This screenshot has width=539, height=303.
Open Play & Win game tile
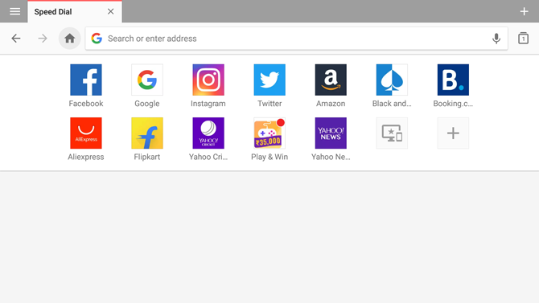(269, 133)
